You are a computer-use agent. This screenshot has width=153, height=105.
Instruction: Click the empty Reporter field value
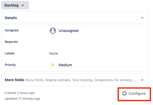point(98,42)
